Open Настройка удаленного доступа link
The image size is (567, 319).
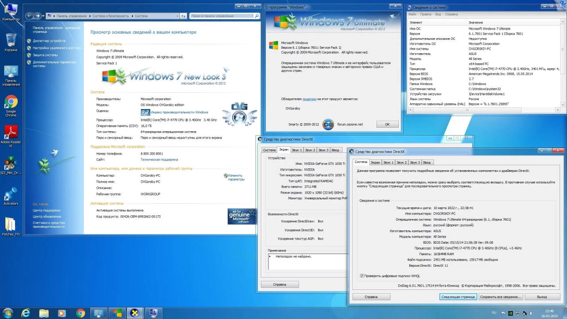point(57,48)
